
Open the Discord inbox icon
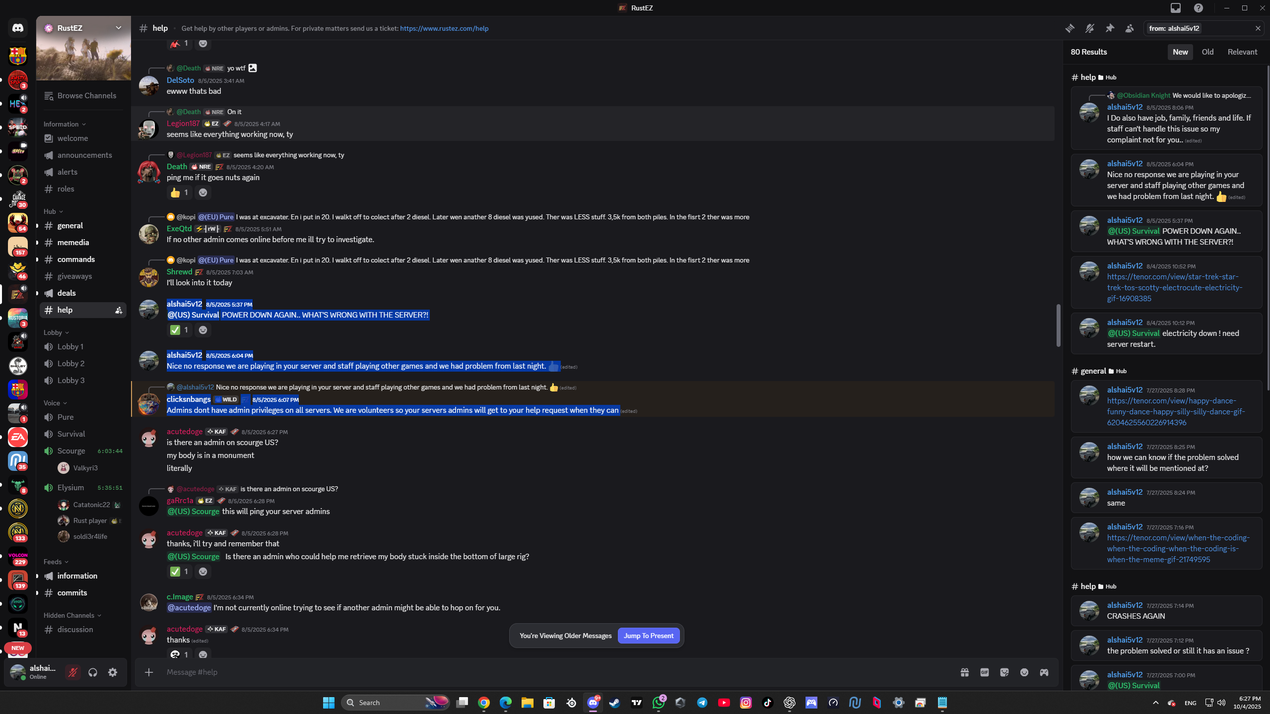point(1176,8)
